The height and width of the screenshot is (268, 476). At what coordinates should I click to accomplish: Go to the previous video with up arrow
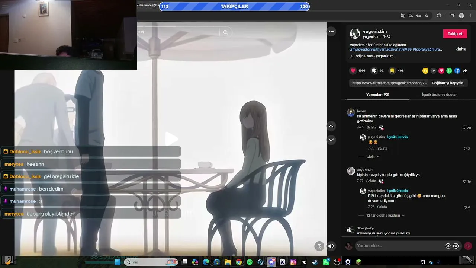pos(331,126)
